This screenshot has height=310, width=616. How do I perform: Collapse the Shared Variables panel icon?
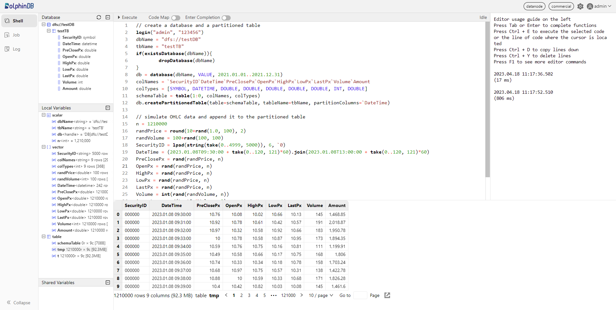[108, 282]
